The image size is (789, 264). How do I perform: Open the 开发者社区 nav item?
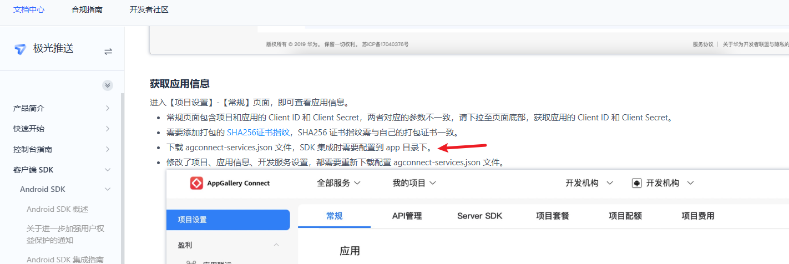pyautogui.click(x=149, y=9)
